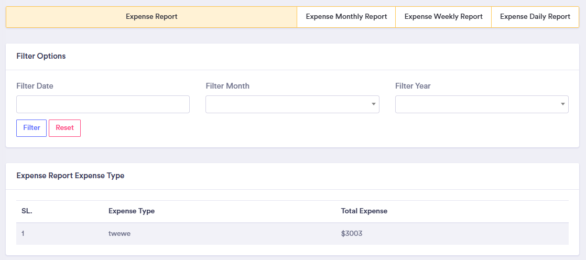
Task: Click the Expense Type column header
Action: [131, 211]
